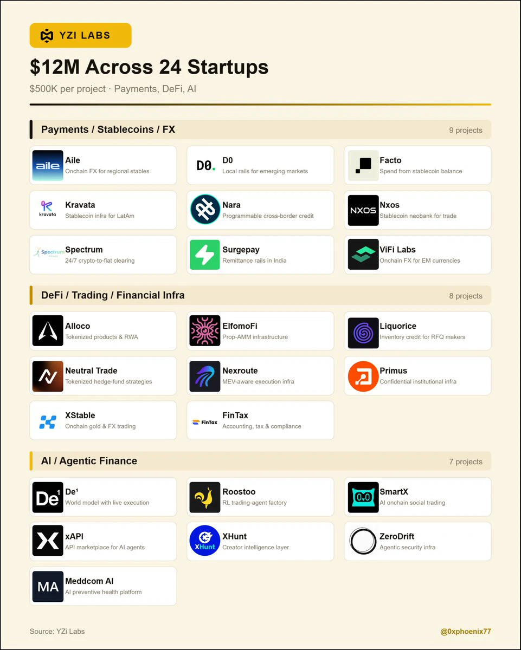Screen dimensions: 521x650
Task: Select the Payments / Stablecoins / FX header
Action: pyautogui.click(x=260, y=129)
